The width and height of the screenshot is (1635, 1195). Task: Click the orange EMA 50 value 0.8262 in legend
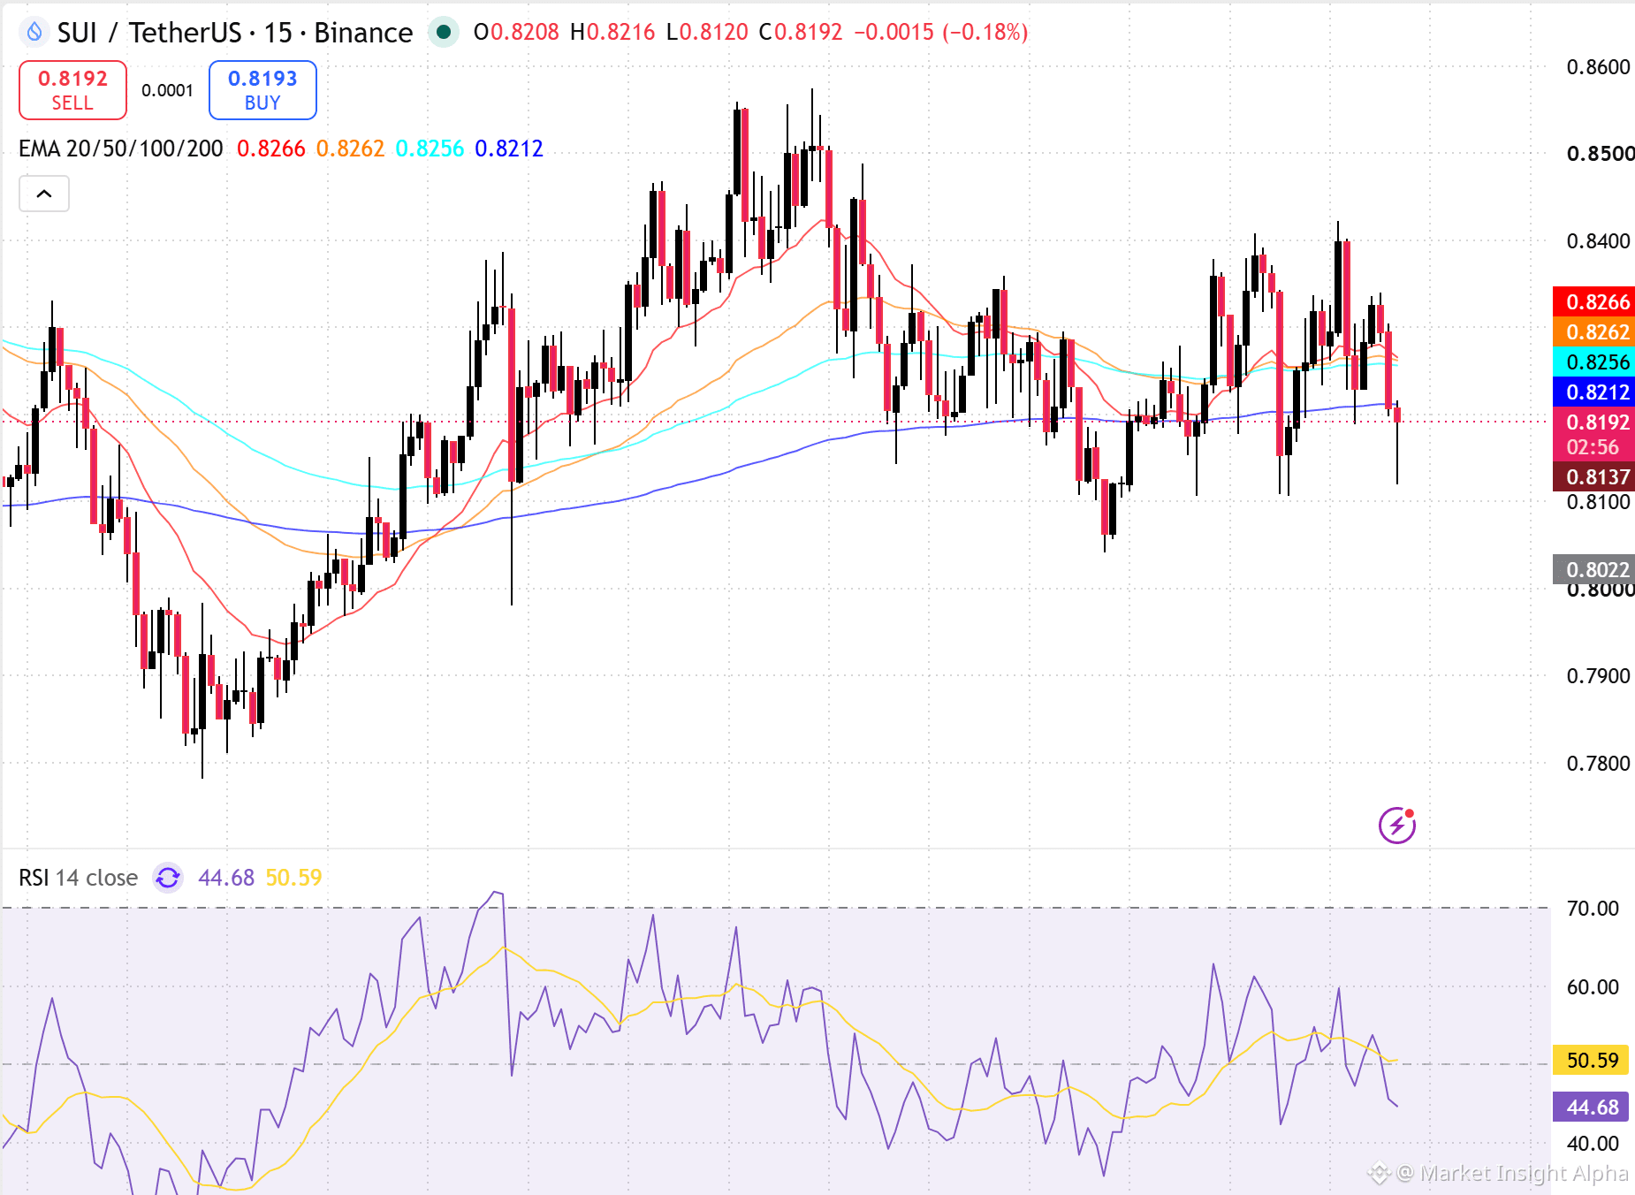350,148
